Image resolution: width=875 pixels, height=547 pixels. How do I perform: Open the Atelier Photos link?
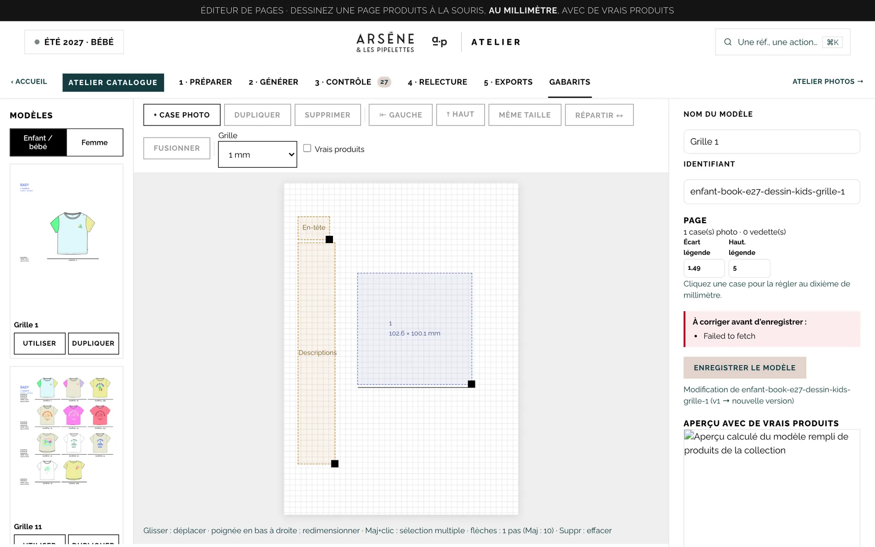click(x=828, y=82)
